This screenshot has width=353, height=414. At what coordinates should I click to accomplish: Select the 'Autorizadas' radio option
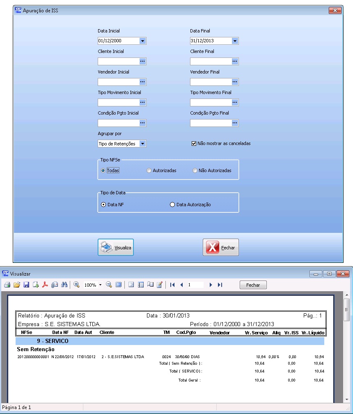[x=149, y=170]
